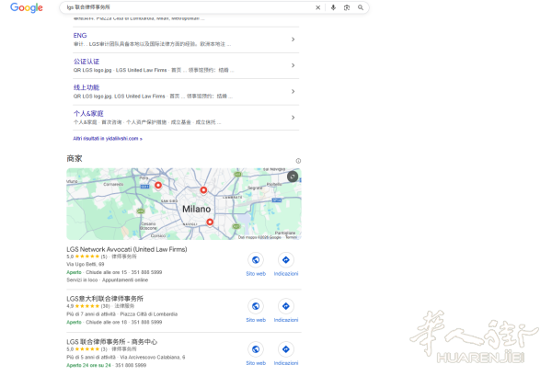Expand the 线上功能 result chevron
552x376 pixels.
point(293,91)
